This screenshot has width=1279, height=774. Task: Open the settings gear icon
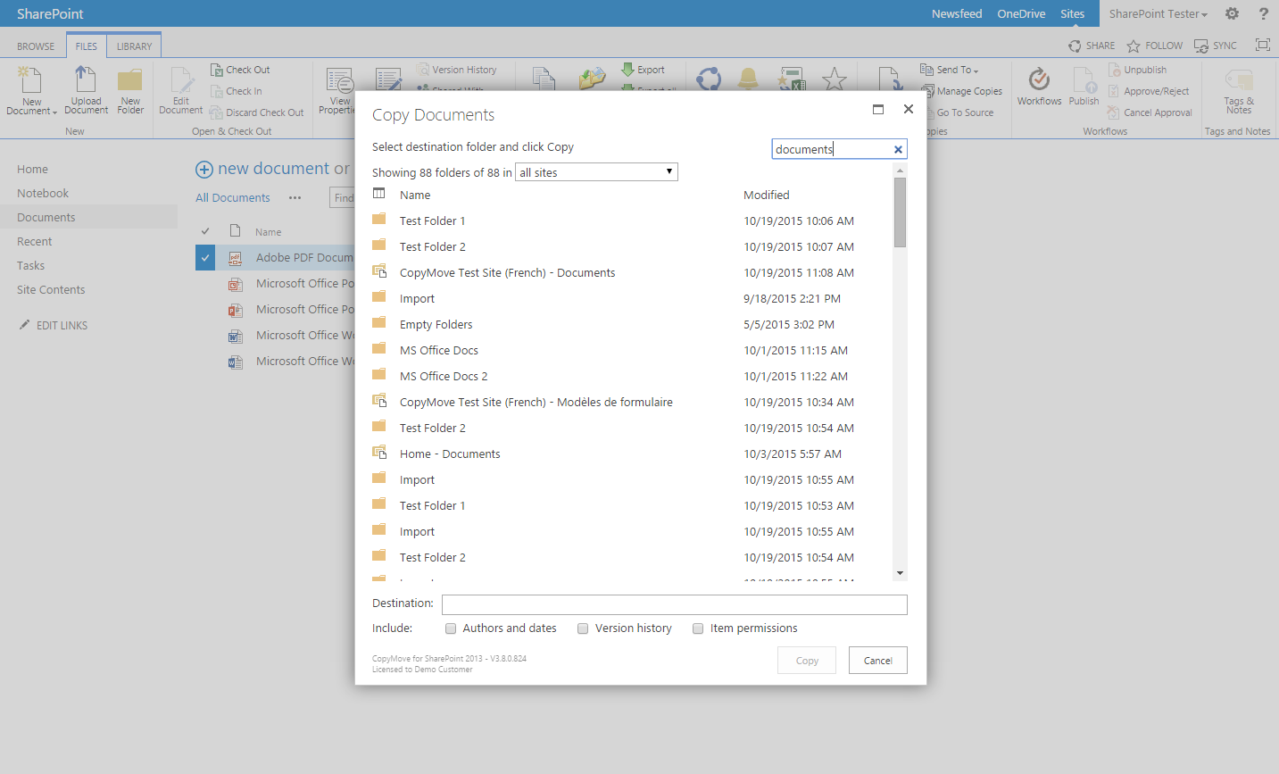(x=1233, y=13)
